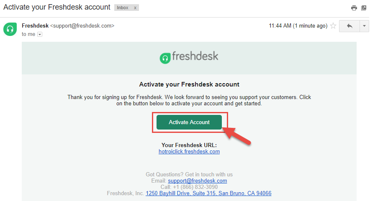
Task: Click the email subject title
Action: click(x=57, y=7)
